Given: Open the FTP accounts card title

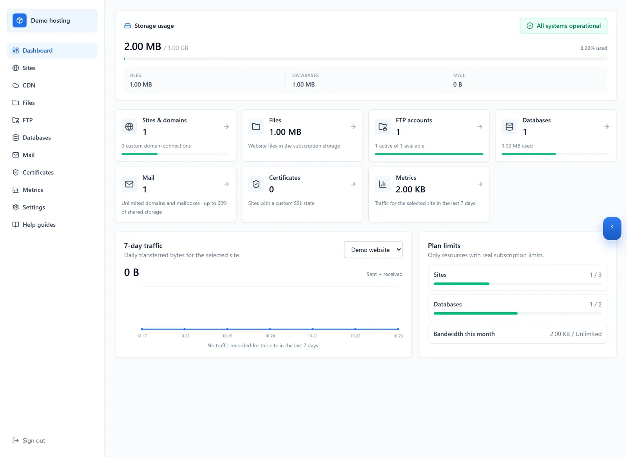Looking at the screenshot, I should (414, 120).
